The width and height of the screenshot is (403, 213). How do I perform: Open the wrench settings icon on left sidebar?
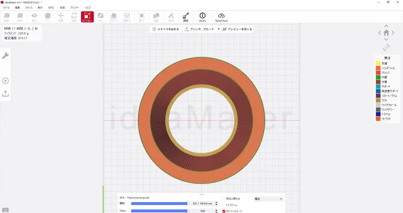pos(6,56)
